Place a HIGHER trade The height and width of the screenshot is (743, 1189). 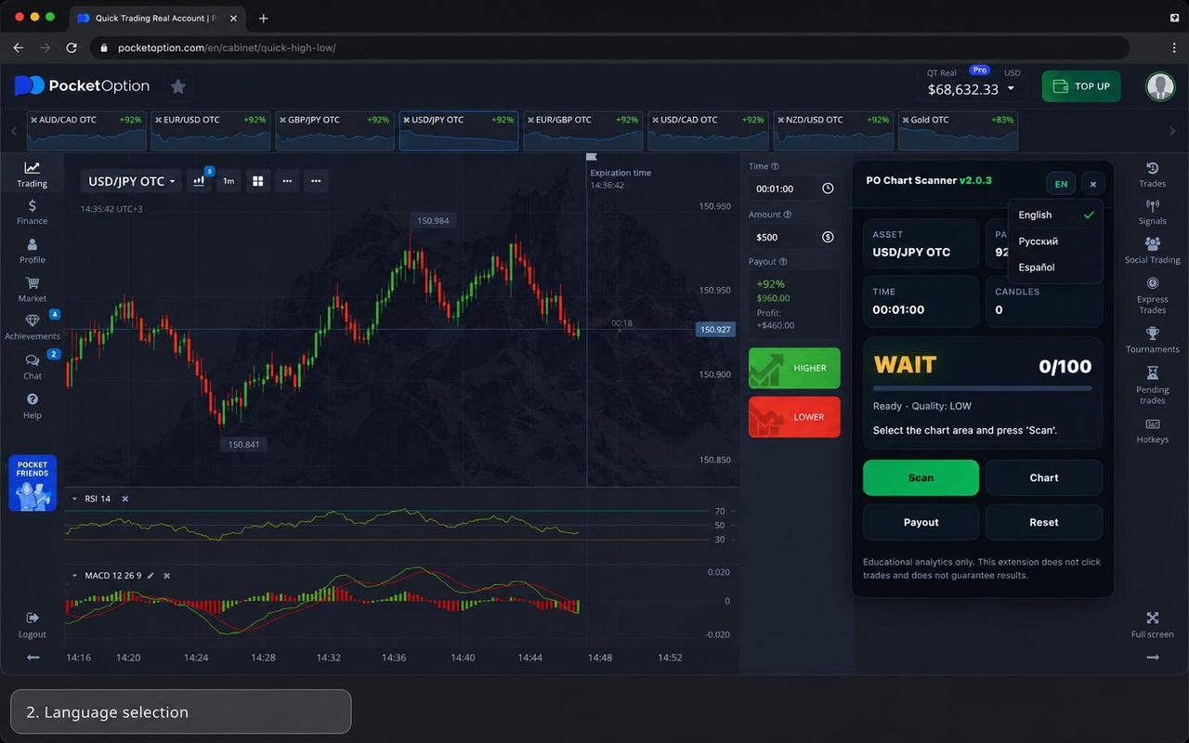[x=794, y=368]
